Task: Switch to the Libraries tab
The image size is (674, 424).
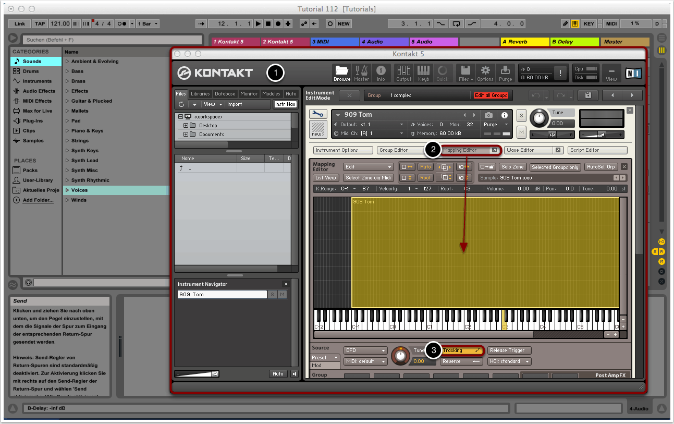Action: [x=200, y=94]
